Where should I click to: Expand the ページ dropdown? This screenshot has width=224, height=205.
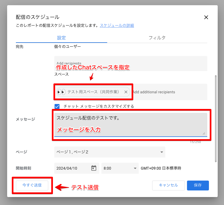pyautogui.click(x=110, y=152)
